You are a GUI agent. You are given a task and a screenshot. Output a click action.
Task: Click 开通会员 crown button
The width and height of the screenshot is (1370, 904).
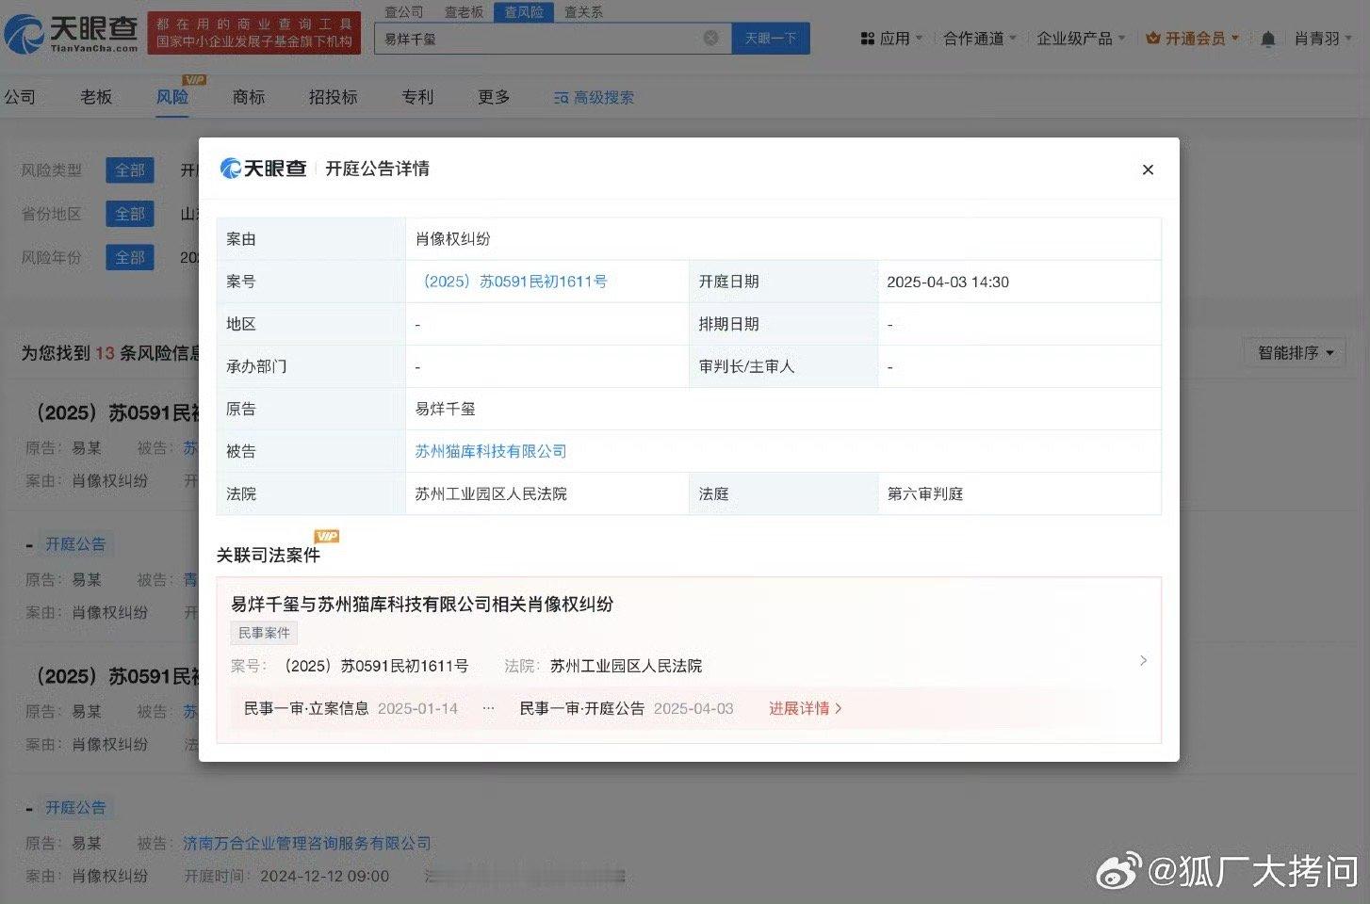(1192, 39)
